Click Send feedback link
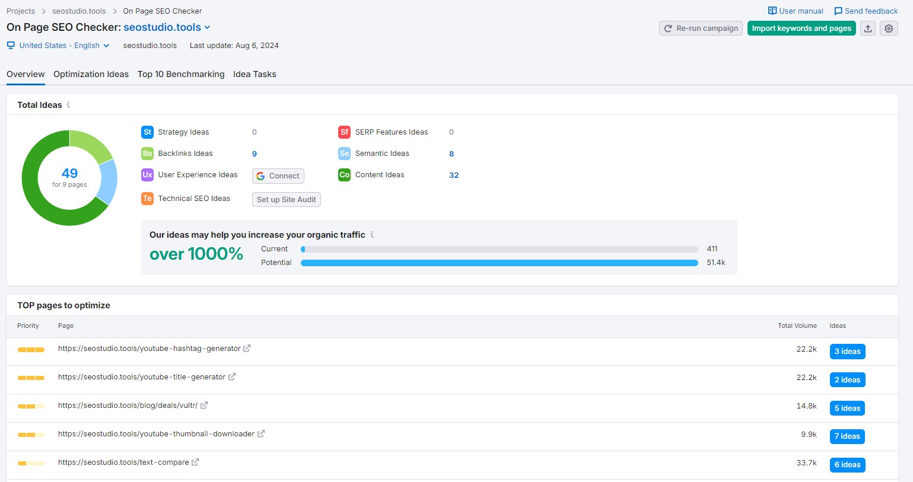The image size is (913, 482). tap(866, 11)
